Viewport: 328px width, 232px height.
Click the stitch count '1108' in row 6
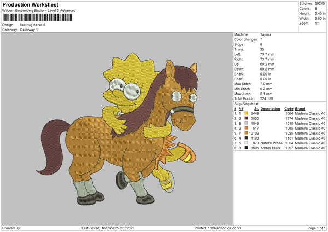[x=255, y=138]
